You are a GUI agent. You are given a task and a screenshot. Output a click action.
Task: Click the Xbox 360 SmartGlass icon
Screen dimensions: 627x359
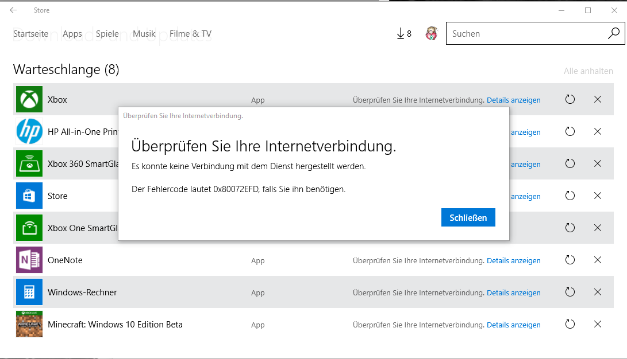point(29,163)
